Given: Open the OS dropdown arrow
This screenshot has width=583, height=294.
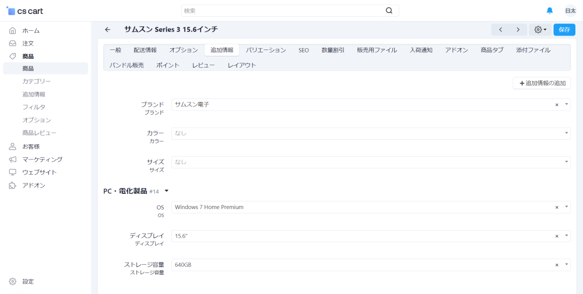Looking at the screenshot, I should (x=566, y=207).
